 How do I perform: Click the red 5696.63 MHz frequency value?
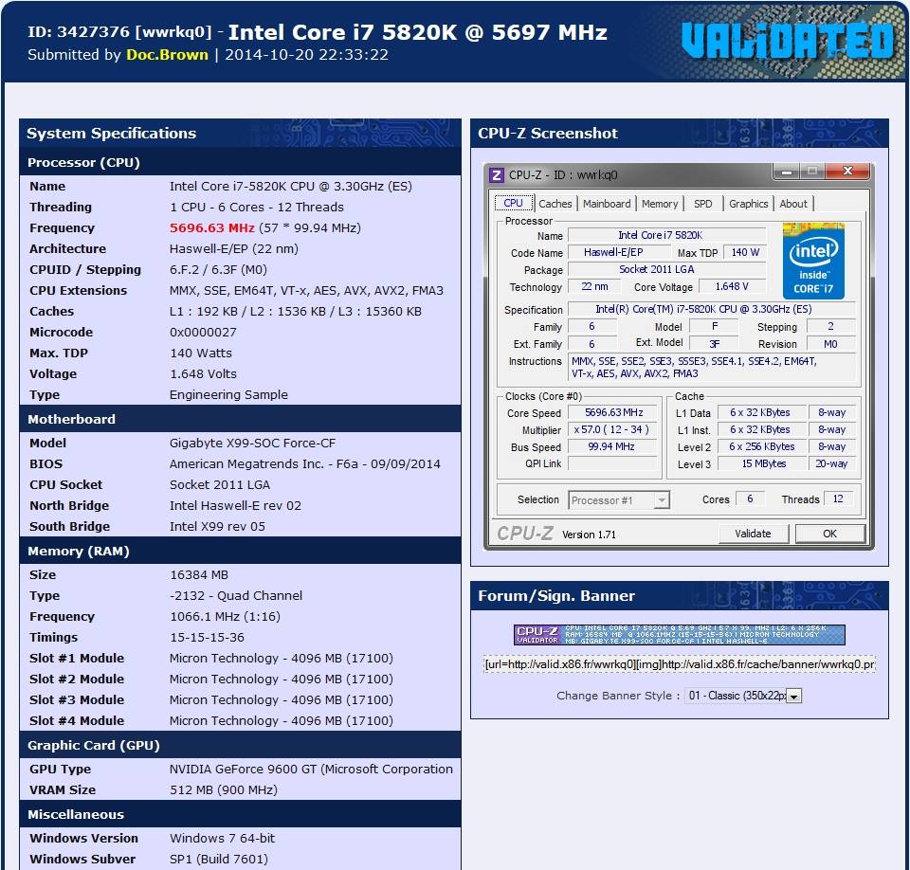(x=211, y=228)
